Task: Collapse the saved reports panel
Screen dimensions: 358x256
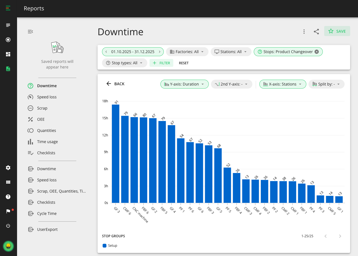Action: [30, 32]
